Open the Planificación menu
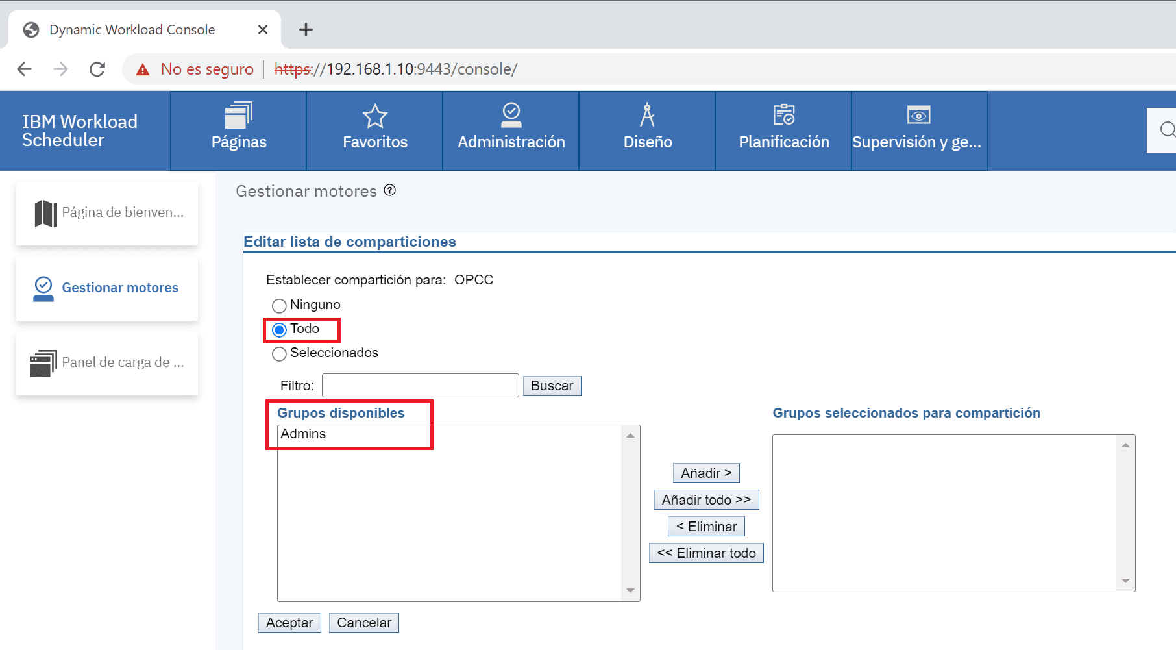Image resolution: width=1176 pixels, height=650 pixels. click(x=783, y=131)
